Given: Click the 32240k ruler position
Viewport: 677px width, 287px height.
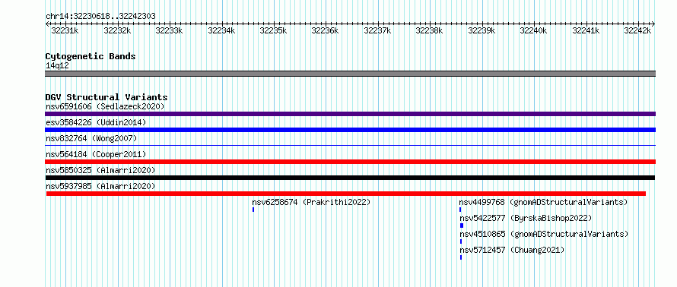Looking at the screenshot, I should pos(533,30).
